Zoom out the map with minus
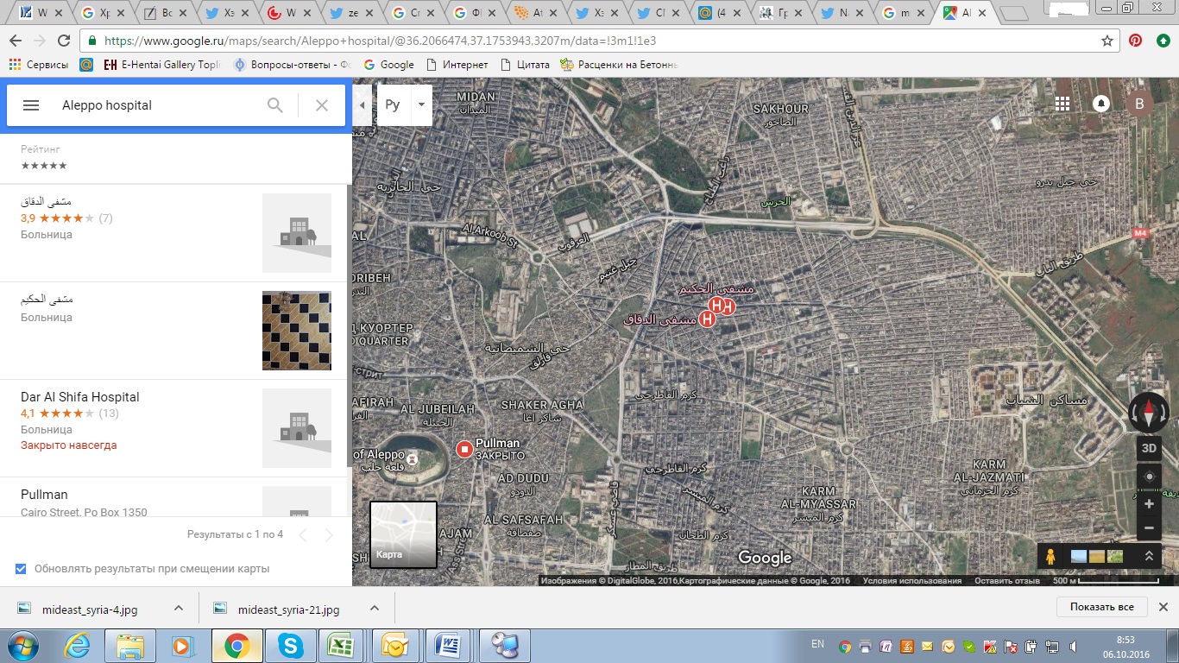Image resolution: width=1179 pixels, height=663 pixels. click(1149, 527)
